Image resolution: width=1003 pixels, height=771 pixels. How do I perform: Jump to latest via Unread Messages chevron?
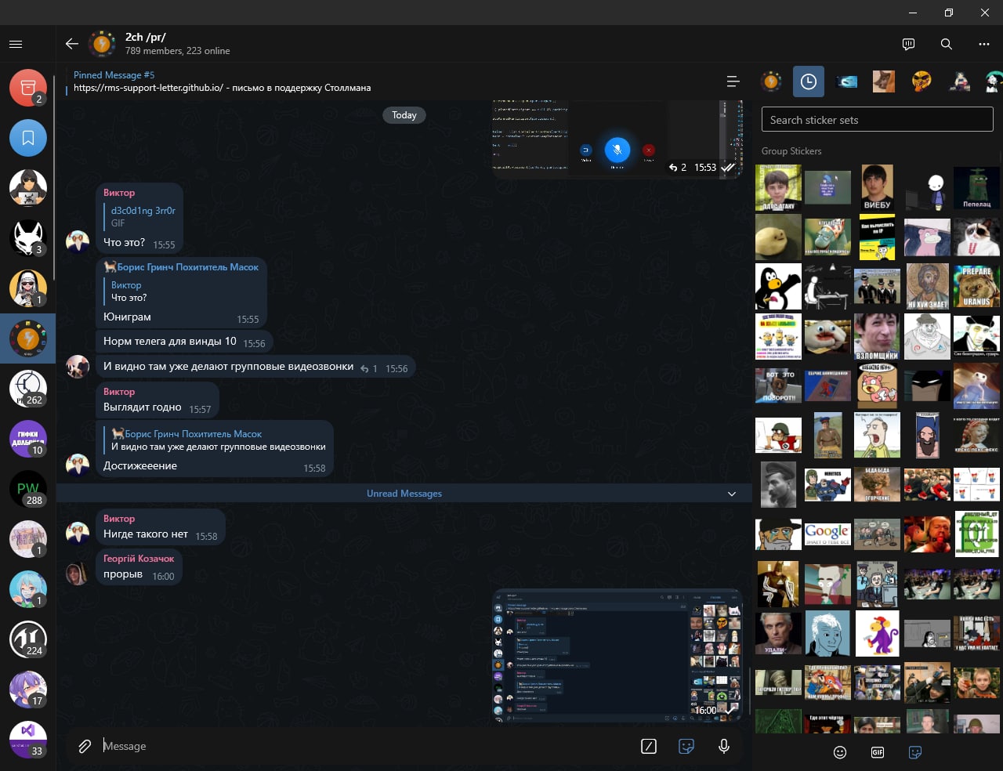click(732, 494)
